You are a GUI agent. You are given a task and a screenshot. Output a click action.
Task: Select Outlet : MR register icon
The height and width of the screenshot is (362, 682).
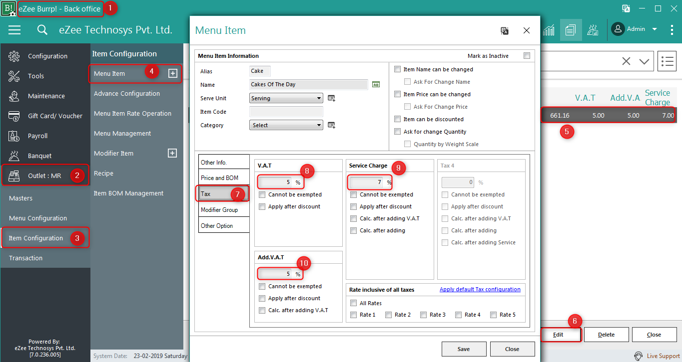14,176
